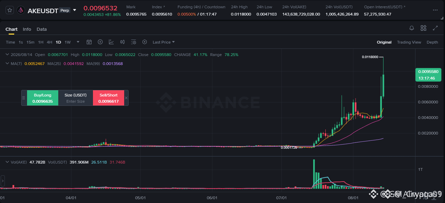
Task: Open the chart layout grid icon
Action: pos(423,28)
